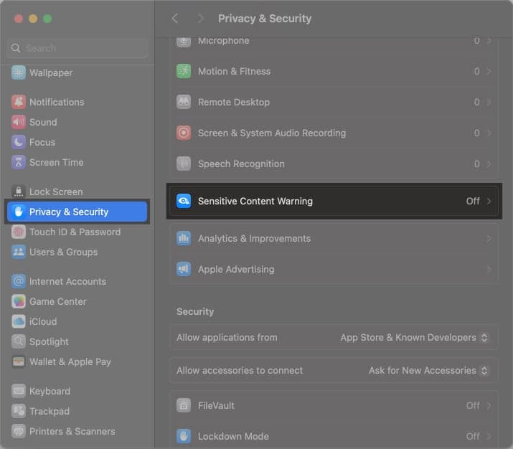Click the green zoom window button
This screenshot has height=449, width=513.
click(x=47, y=19)
